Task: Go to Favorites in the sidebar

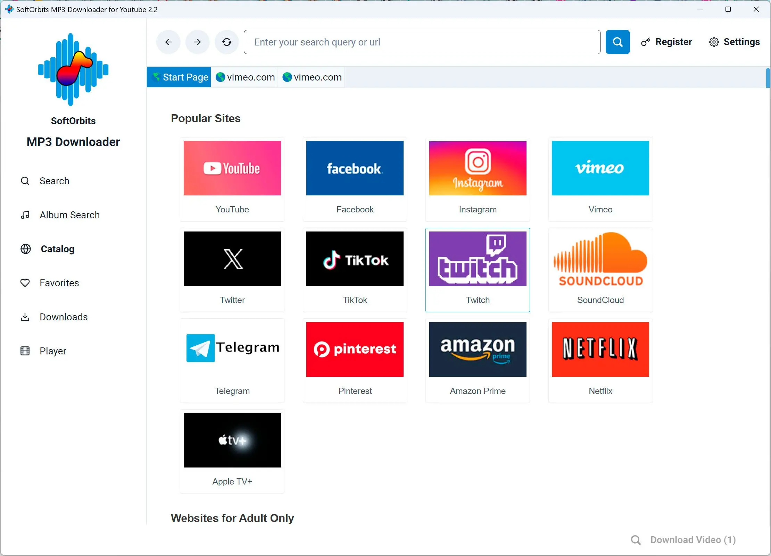Action: pos(59,283)
